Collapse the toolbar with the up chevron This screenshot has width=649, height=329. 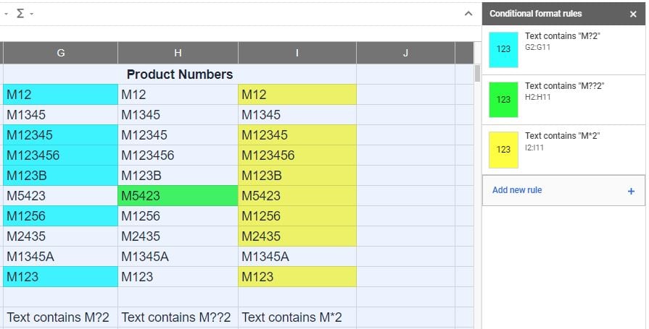click(x=468, y=14)
